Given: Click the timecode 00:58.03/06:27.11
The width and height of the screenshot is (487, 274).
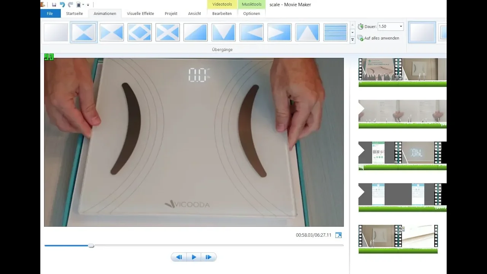Looking at the screenshot, I should click(x=314, y=235).
